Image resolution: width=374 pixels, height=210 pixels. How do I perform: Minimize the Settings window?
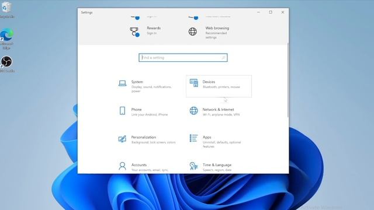[258, 12]
